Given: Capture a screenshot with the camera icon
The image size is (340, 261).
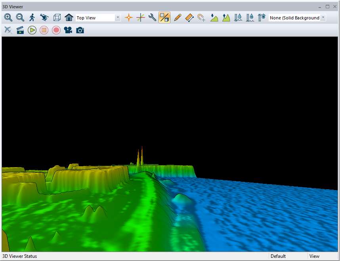Looking at the screenshot, I should (x=80, y=30).
